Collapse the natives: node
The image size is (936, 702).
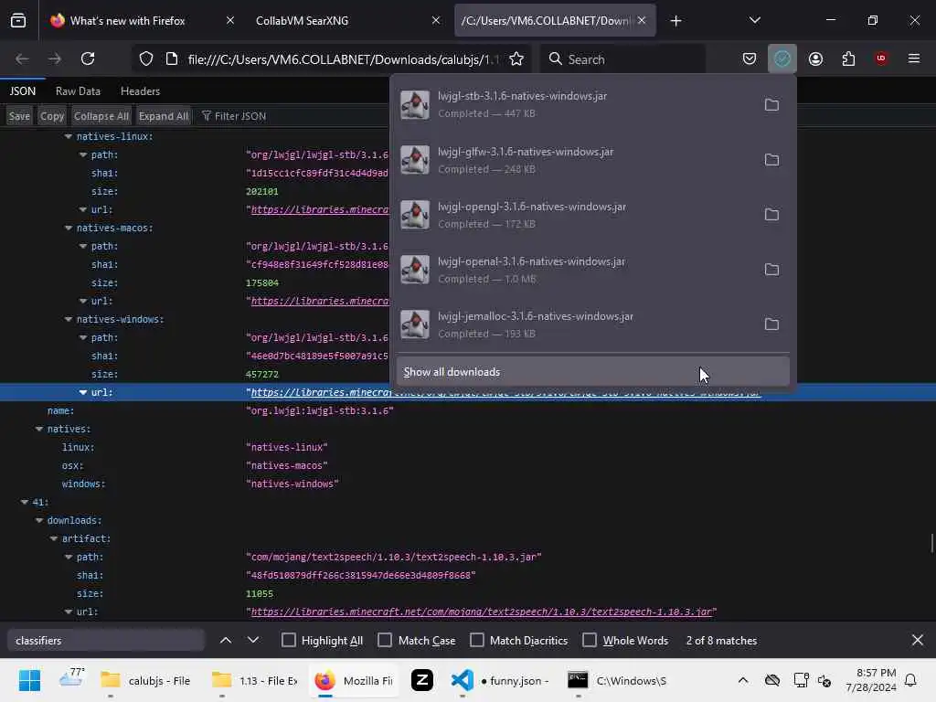(x=39, y=430)
